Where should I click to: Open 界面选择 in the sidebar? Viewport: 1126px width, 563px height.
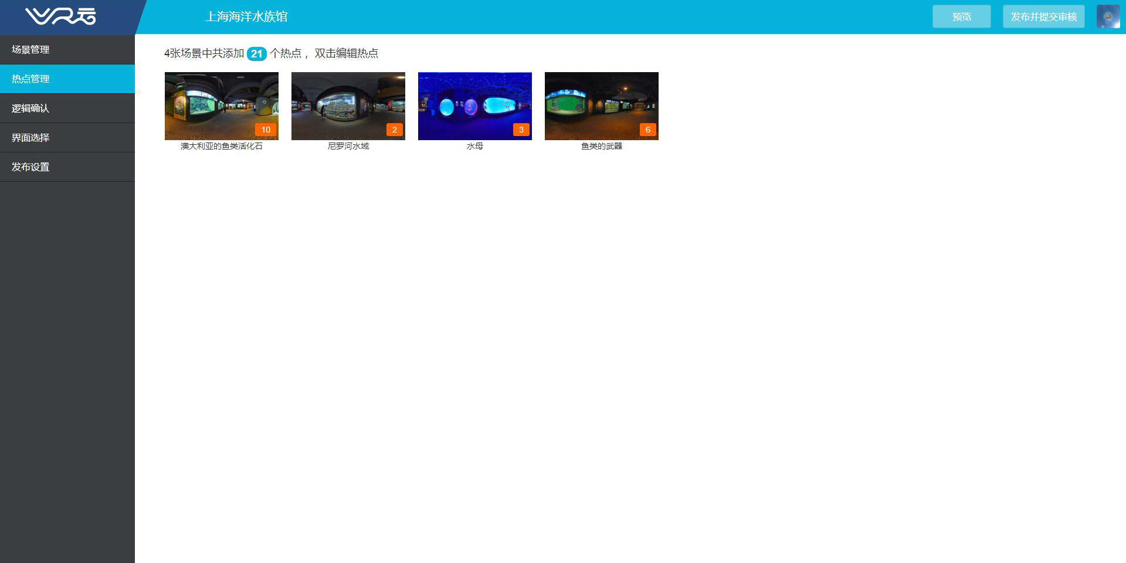coord(67,138)
